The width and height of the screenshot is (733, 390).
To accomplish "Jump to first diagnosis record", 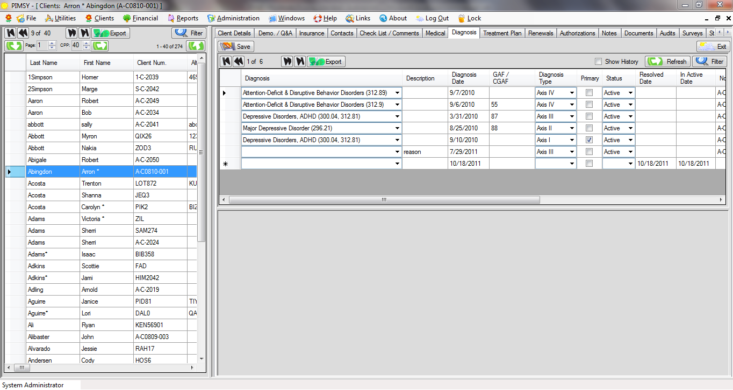I will click(226, 61).
